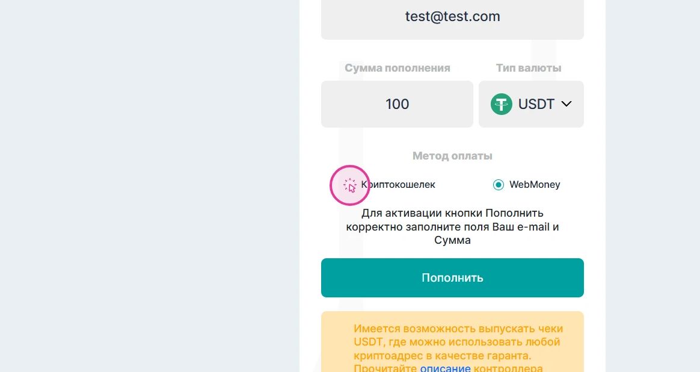Click the Тип валюты label
The height and width of the screenshot is (372, 700).
click(x=529, y=68)
